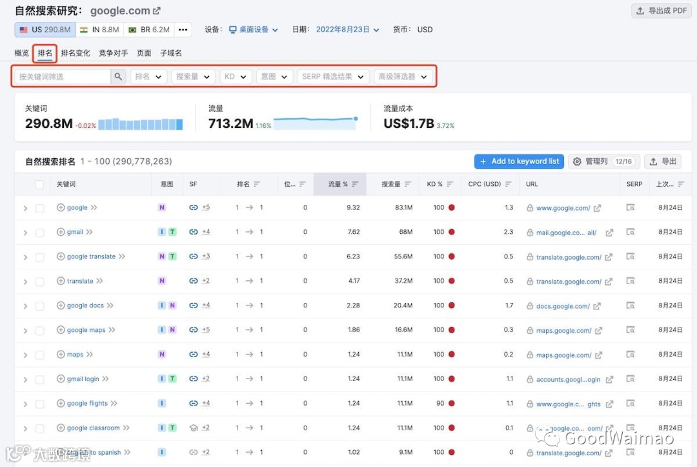
Task: Check the box for google translate row
Action: pos(39,257)
